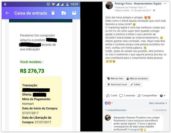This screenshot has height=133, width=171.
Task: Click the Marcar produtos button
Action: (137, 79)
